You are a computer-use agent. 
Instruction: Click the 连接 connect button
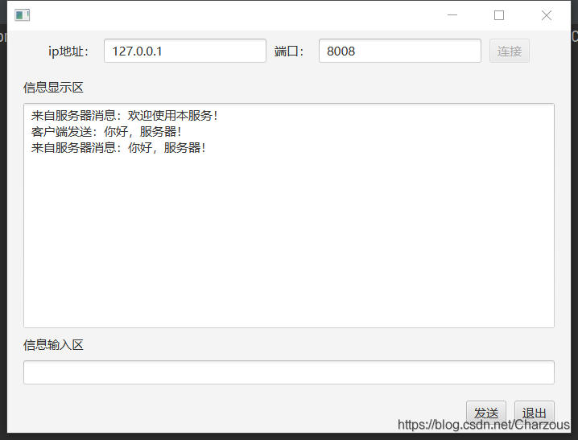(510, 51)
